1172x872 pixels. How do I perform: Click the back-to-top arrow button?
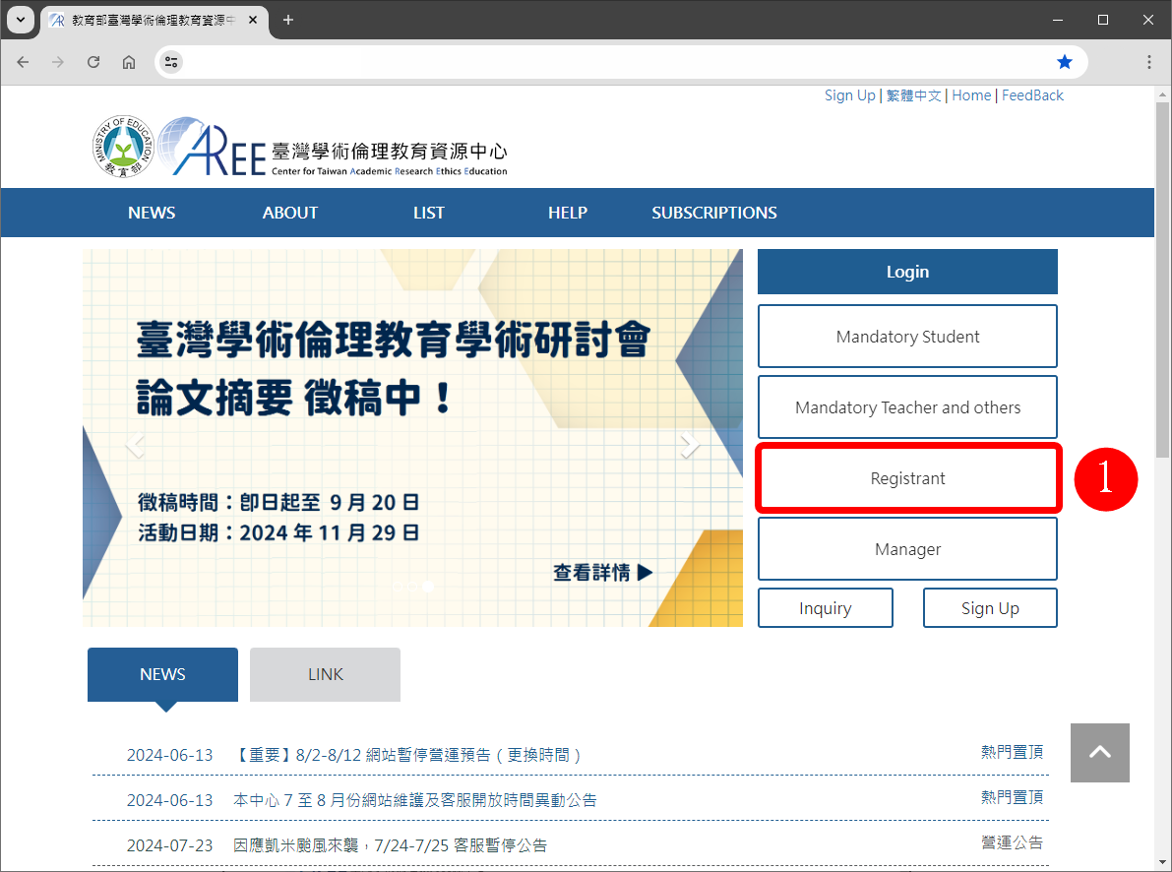pos(1099,752)
